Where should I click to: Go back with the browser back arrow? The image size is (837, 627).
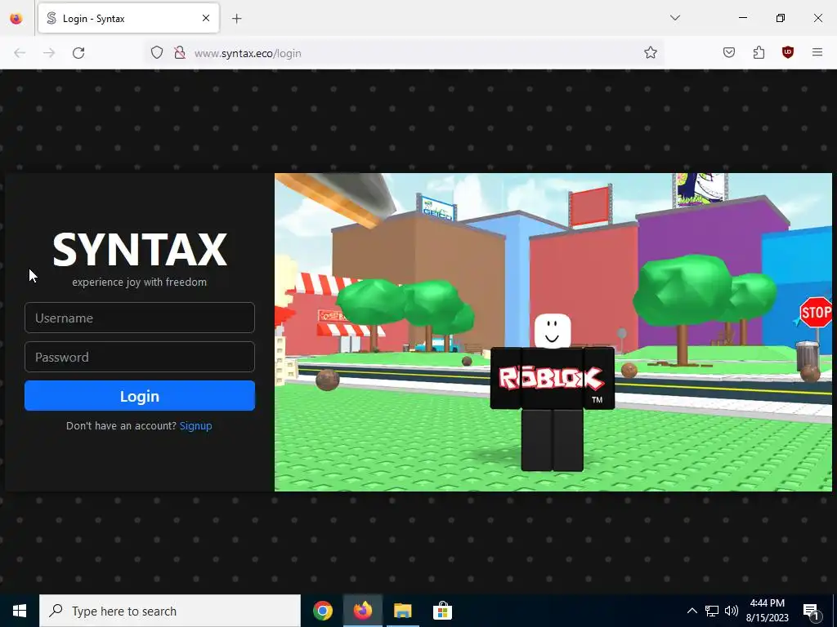(x=20, y=53)
